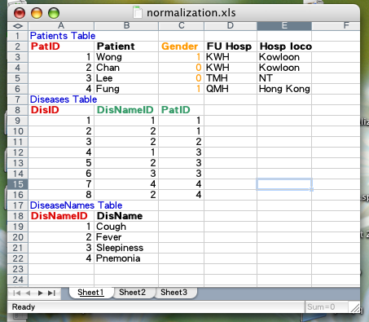The width and height of the screenshot is (369, 322).
Task: Go to previous sheet using left arrow
Action: click(x=28, y=293)
